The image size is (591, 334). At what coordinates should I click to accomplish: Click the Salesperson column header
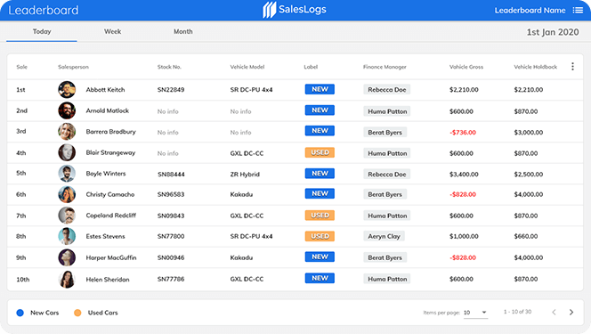[x=73, y=67]
